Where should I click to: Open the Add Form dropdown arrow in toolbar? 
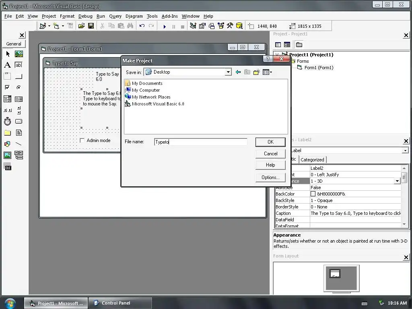tap(63, 26)
